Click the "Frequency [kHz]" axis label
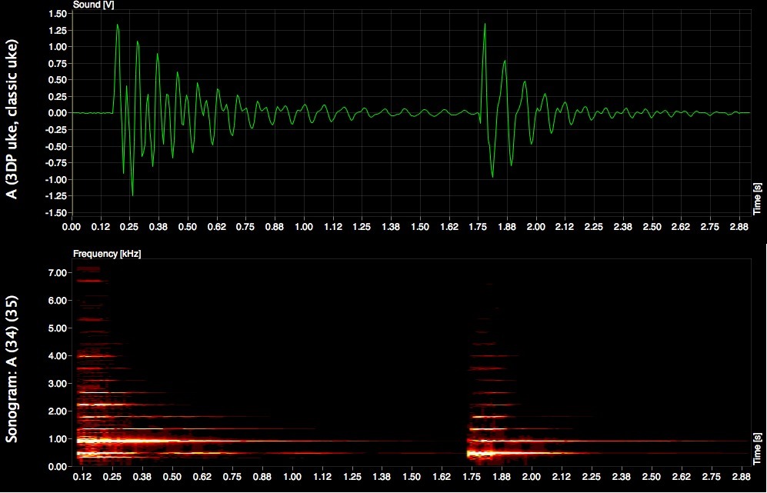767x493 pixels. pos(107,253)
